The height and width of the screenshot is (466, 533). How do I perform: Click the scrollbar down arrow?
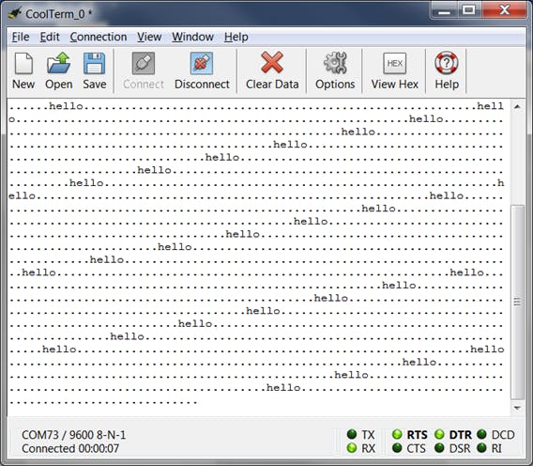pos(517,408)
